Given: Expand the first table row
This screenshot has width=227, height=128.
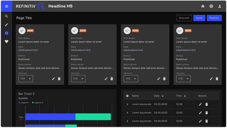Looking at the screenshot, I should click(127, 104).
